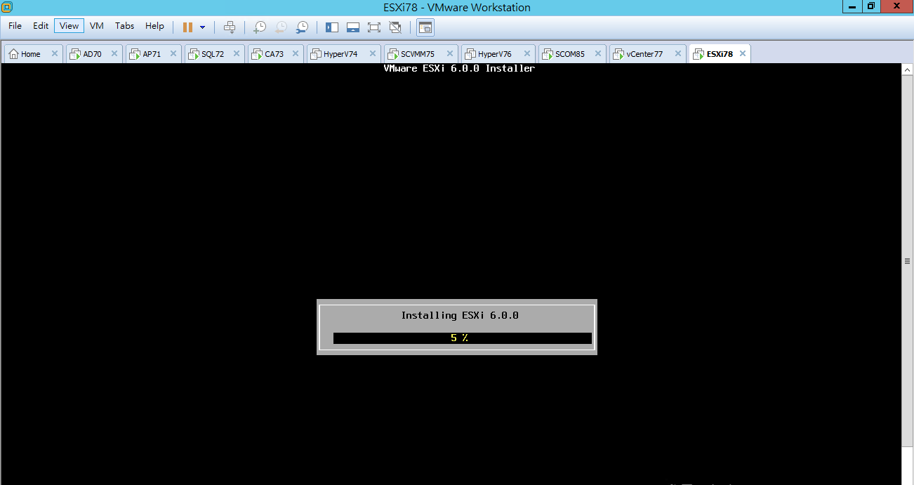Open the File menu
This screenshot has width=914, height=485.
pyautogui.click(x=15, y=26)
